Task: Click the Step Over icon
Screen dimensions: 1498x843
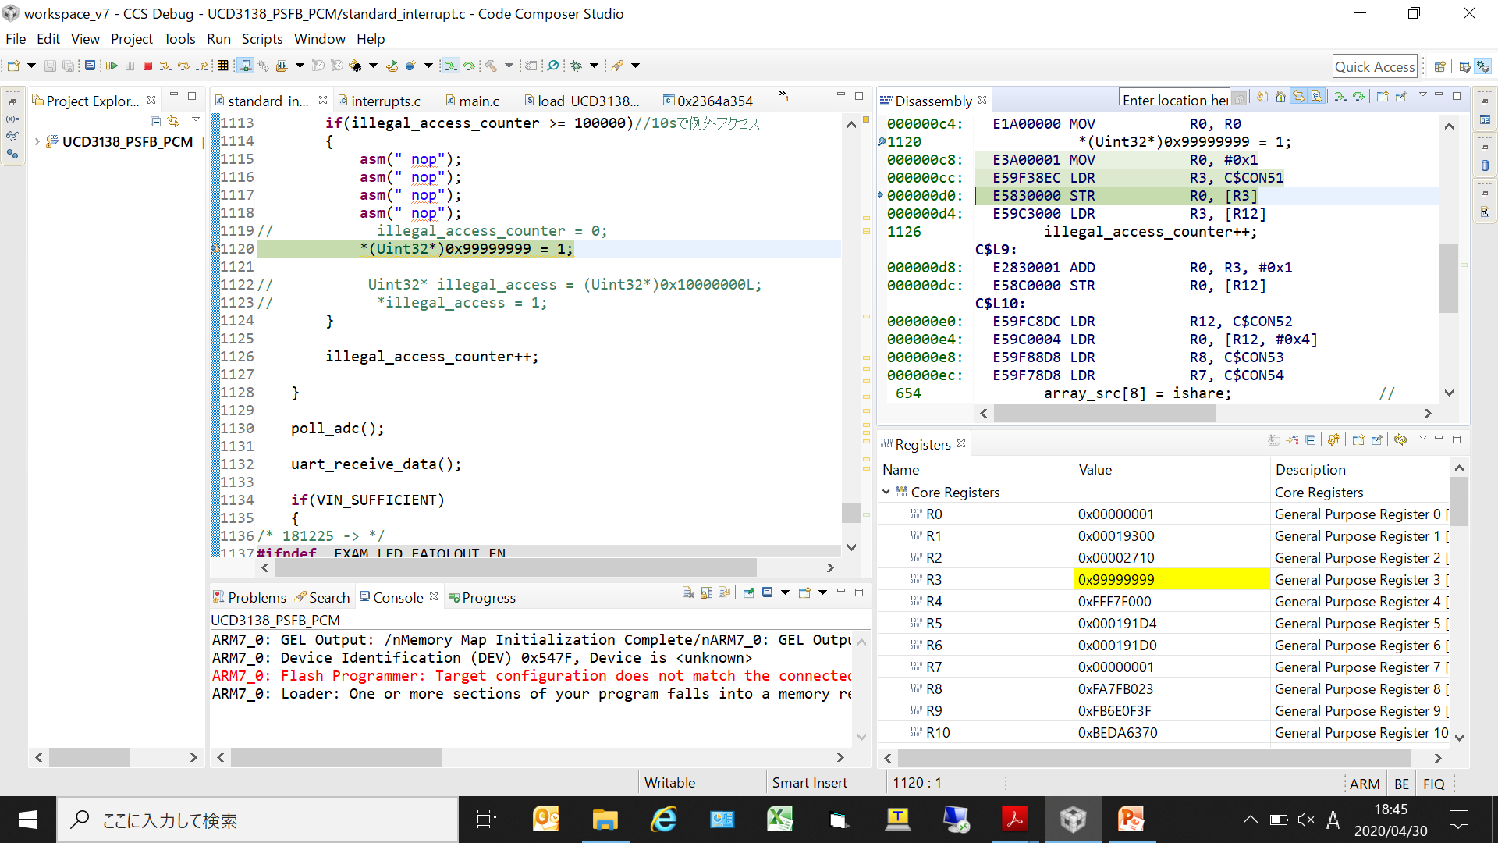Action: tap(183, 66)
